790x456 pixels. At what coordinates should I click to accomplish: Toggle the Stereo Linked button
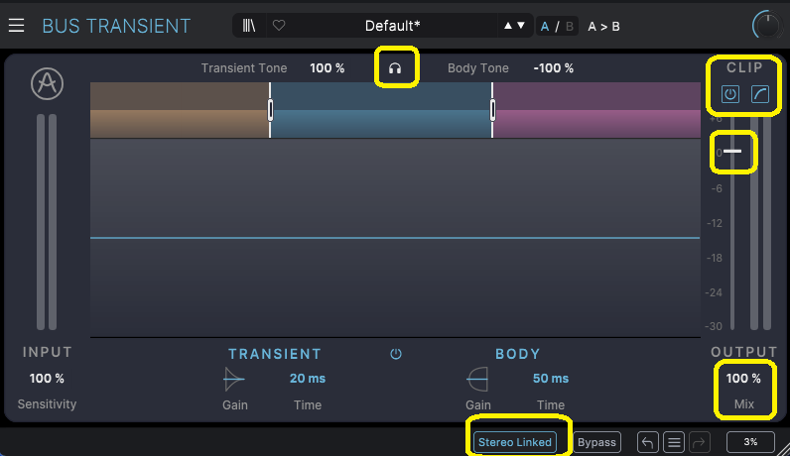(x=514, y=442)
